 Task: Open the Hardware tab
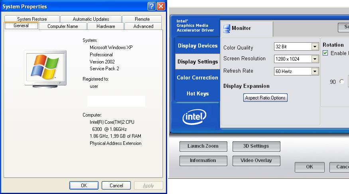(106, 26)
